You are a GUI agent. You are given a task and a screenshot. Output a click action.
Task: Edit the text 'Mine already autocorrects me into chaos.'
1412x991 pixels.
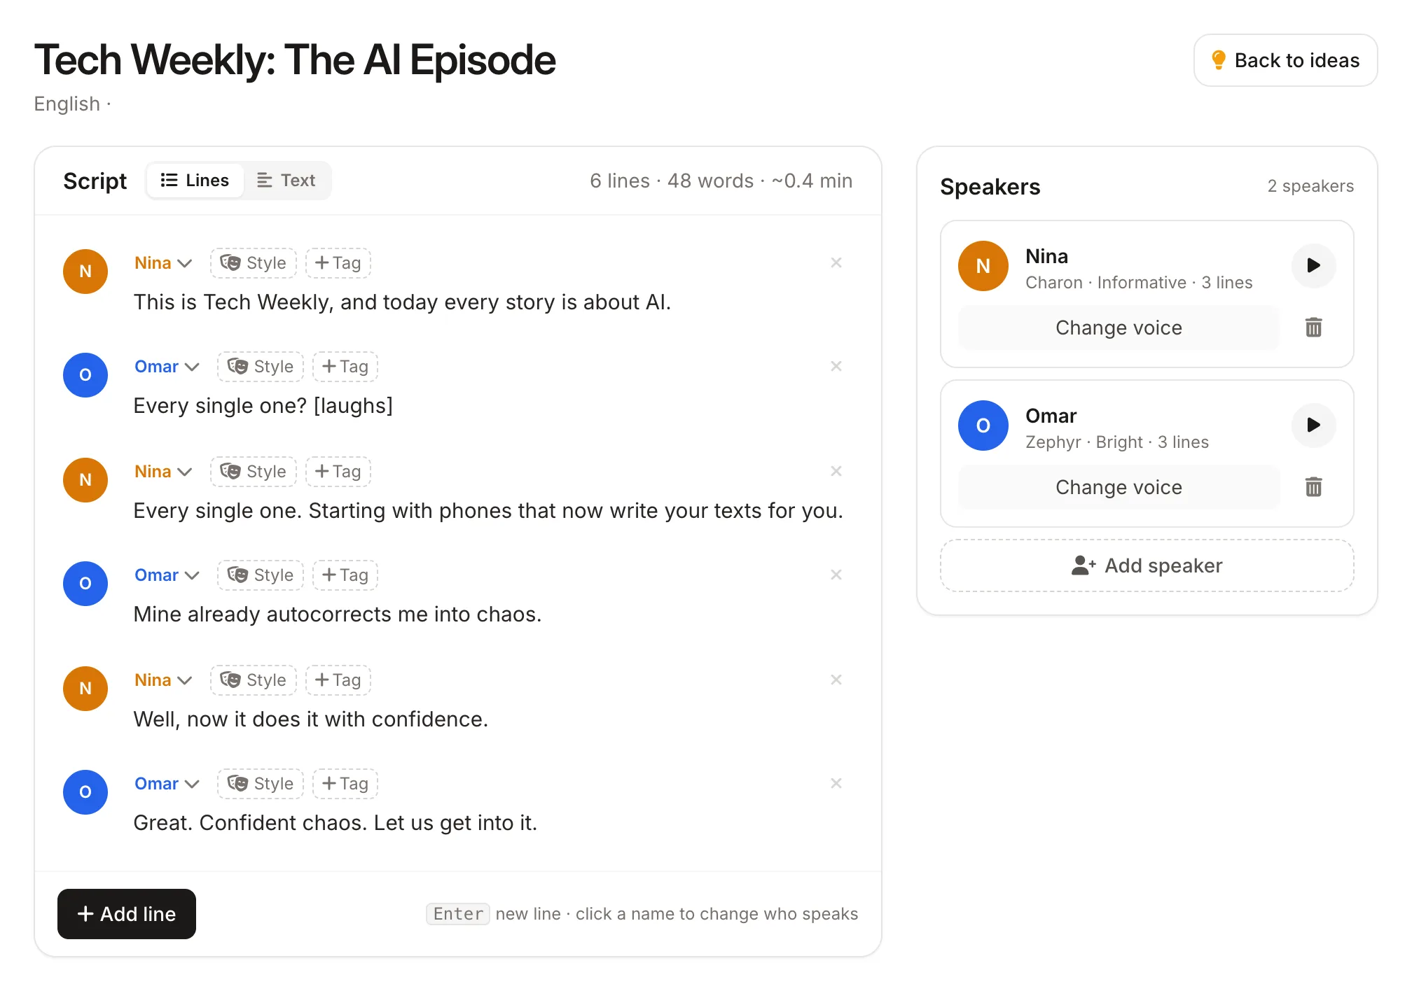point(338,614)
